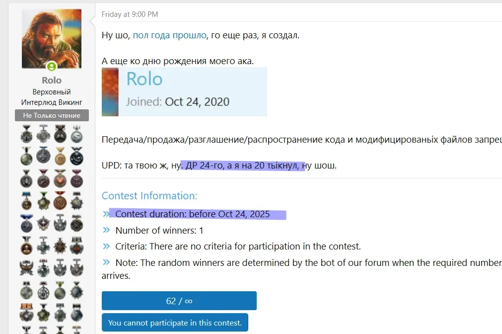Click the anchor medal with blue ribbon

(x=27, y=201)
